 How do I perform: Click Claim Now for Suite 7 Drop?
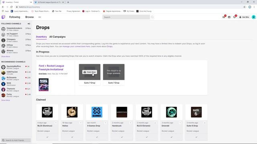(90, 72)
